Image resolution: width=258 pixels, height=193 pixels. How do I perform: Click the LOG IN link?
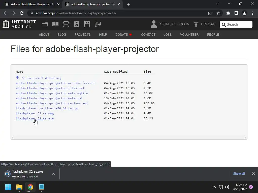point(183,24)
